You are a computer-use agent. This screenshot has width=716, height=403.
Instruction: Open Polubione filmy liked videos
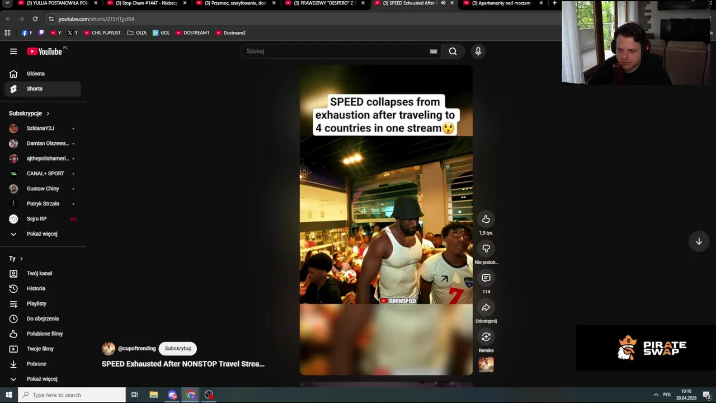pos(43,334)
